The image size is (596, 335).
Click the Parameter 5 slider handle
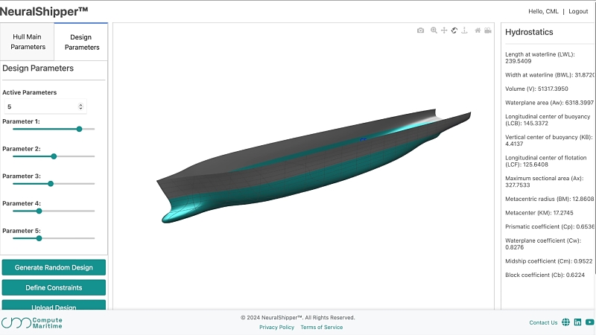coord(39,238)
